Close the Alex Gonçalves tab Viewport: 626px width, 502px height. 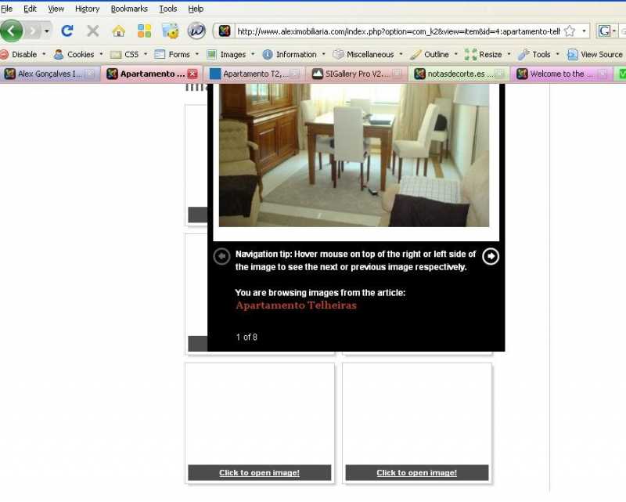coord(90,74)
